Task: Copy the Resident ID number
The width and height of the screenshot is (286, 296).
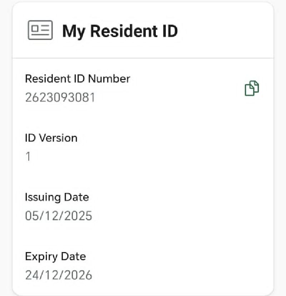Action: tap(252, 88)
